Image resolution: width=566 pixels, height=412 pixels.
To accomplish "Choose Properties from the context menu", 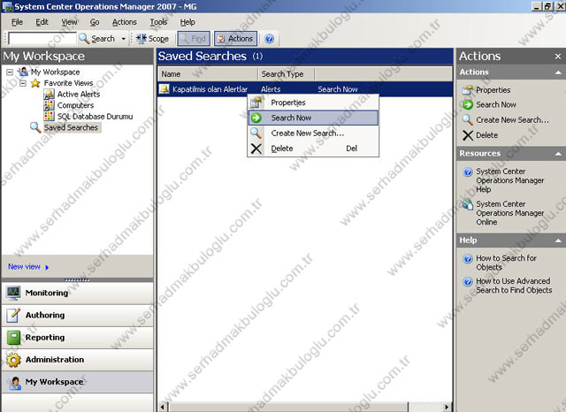I will 313,103.
